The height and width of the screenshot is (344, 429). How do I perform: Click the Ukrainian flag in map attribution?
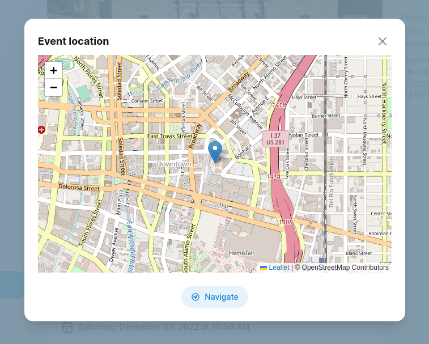point(264,267)
